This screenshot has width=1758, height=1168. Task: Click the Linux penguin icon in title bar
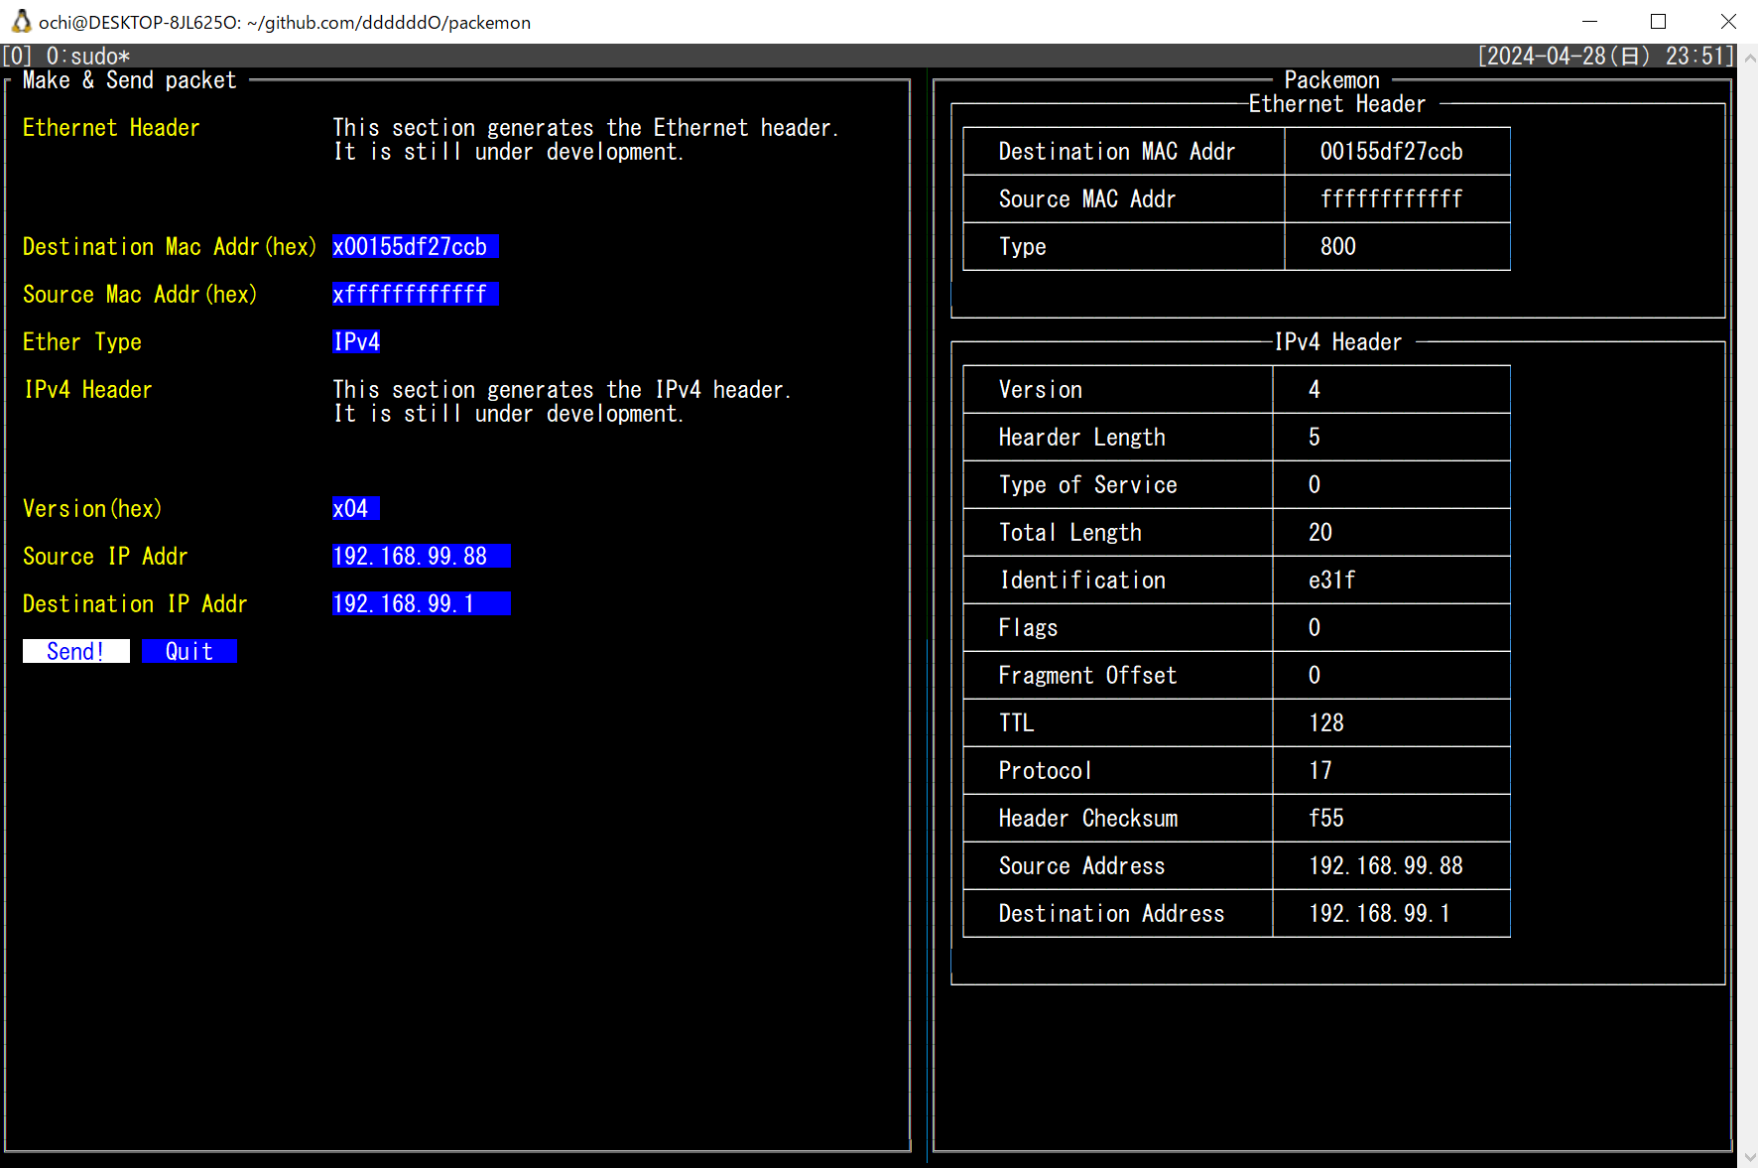pos(21,21)
